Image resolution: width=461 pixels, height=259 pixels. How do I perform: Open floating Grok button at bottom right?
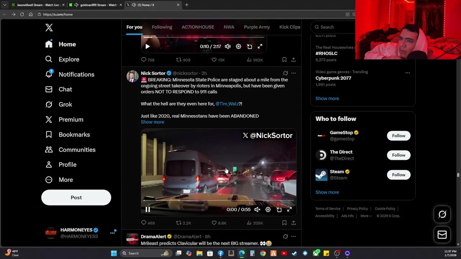pos(442,214)
